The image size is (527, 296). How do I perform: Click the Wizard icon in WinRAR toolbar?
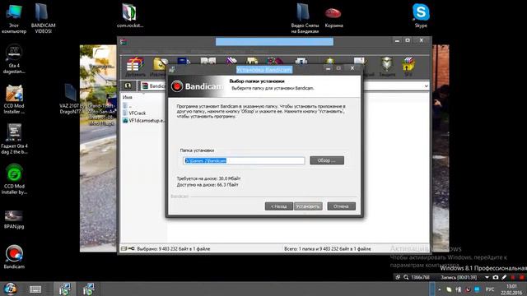point(275,61)
